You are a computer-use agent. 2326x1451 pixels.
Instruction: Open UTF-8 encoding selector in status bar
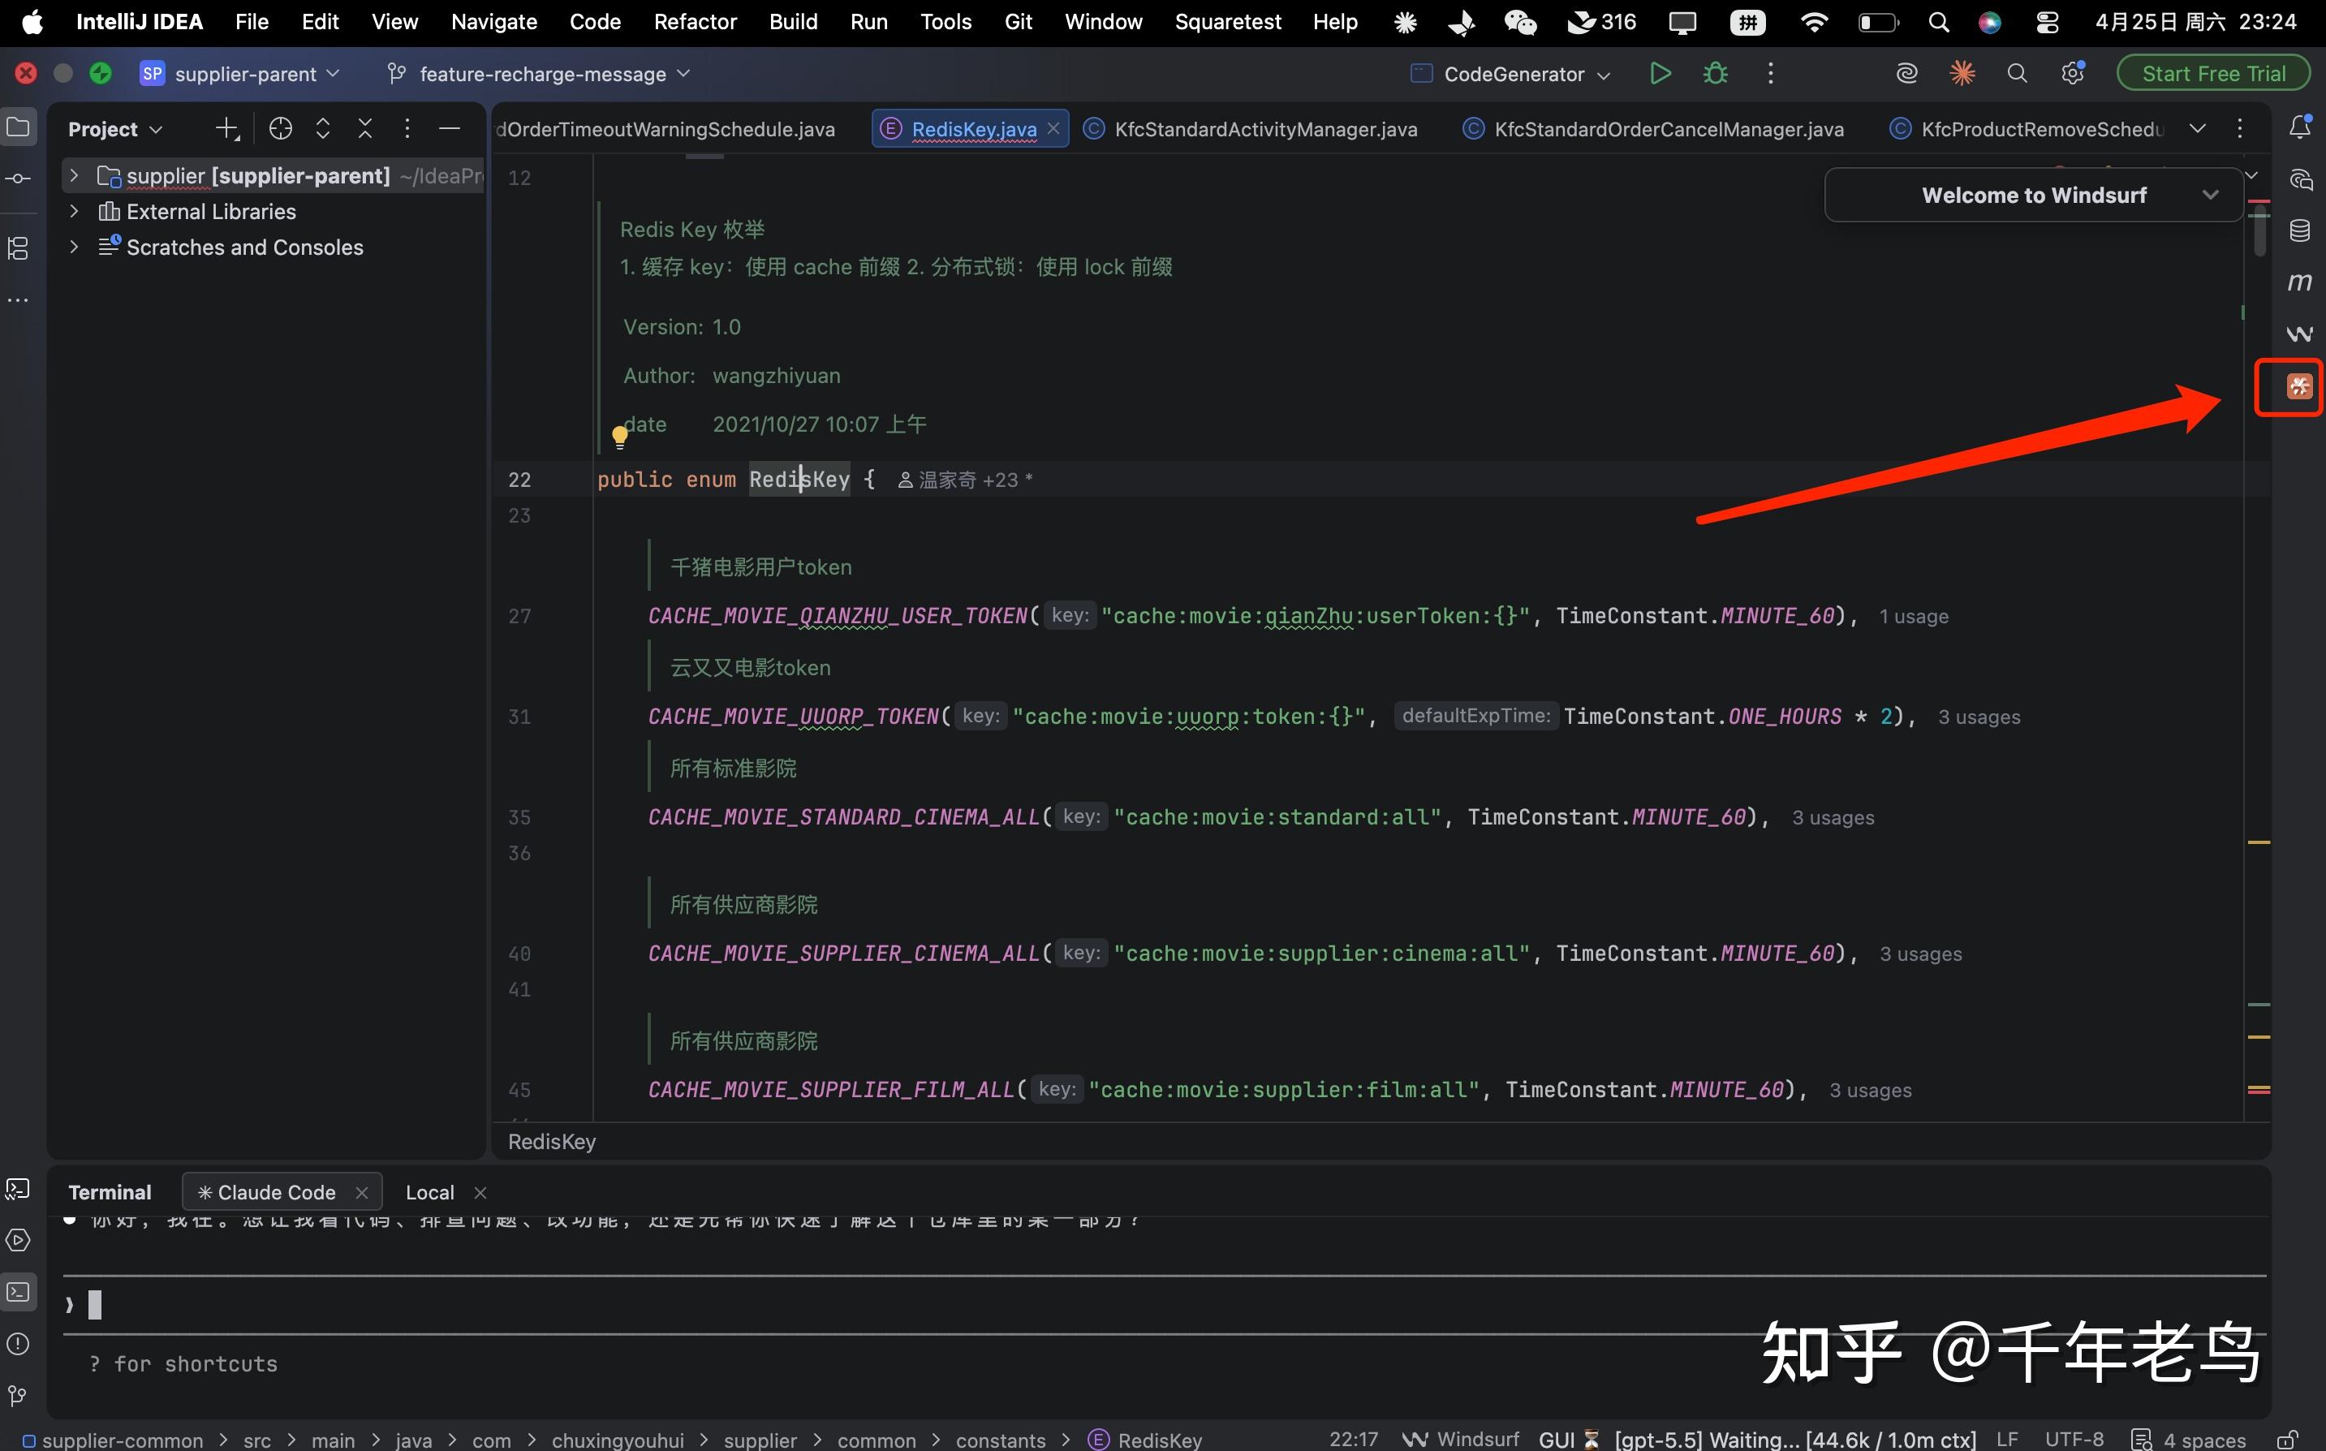(x=2074, y=1440)
